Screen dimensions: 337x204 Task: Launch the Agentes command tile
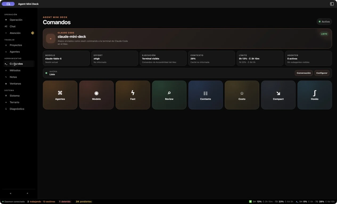click(60, 95)
